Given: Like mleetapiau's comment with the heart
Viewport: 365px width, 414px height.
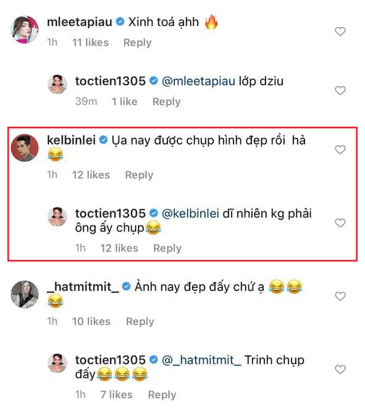Looking at the screenshot, I should point(340,32).
